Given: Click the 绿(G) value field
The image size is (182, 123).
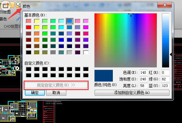Looking at the screenshot, I should (165, 79).
